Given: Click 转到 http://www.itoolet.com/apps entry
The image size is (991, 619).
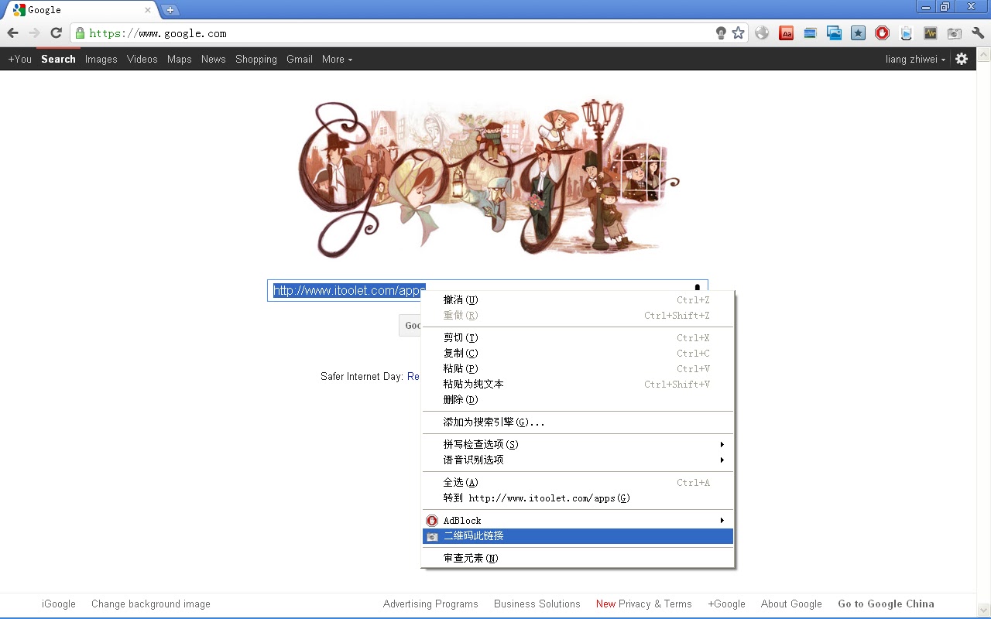Looking at the screenshot, I should tap(578, 498).
